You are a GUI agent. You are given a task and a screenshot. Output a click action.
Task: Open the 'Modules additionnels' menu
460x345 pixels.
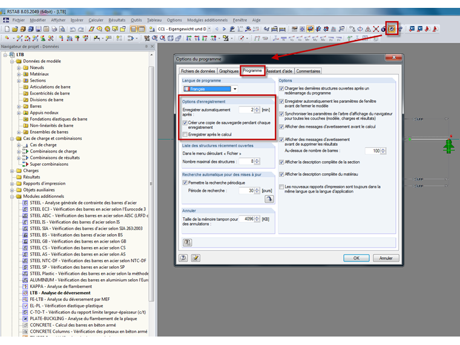point(208,20)
